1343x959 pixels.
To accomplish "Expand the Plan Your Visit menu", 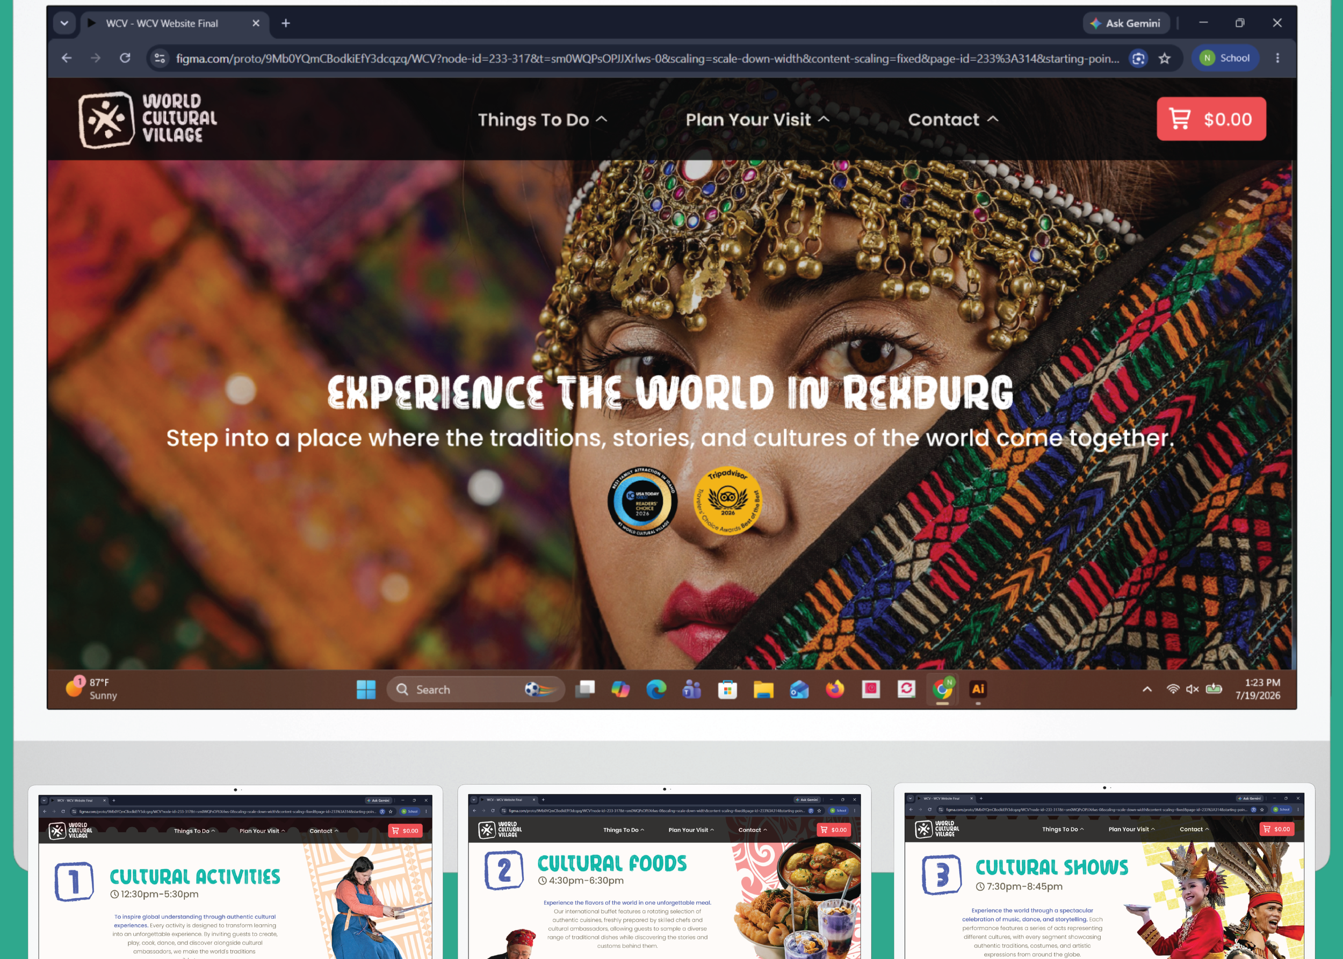I will 757,120.
